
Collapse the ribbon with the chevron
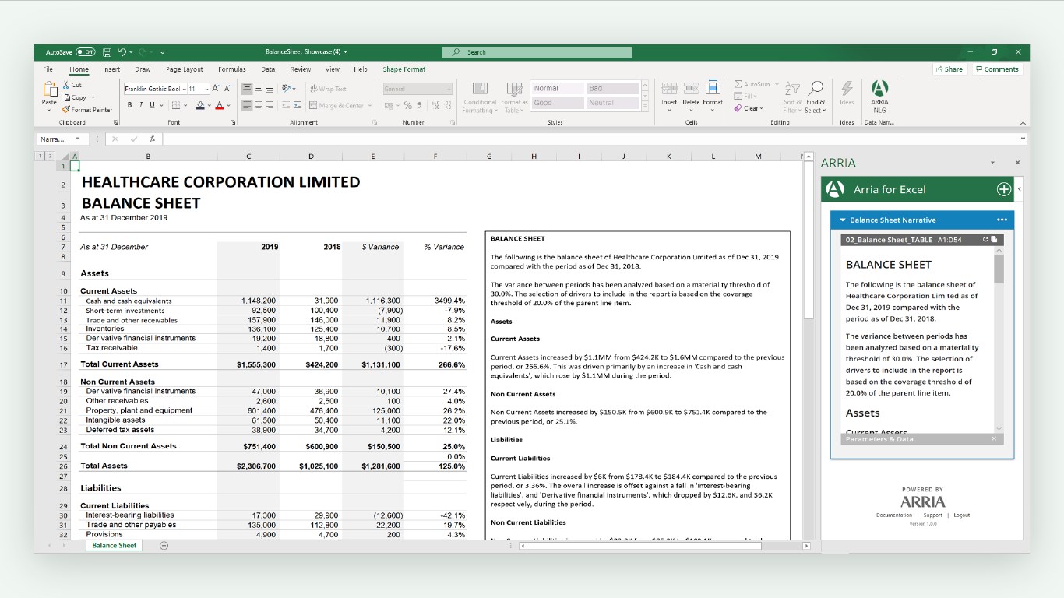[1023, 123]
